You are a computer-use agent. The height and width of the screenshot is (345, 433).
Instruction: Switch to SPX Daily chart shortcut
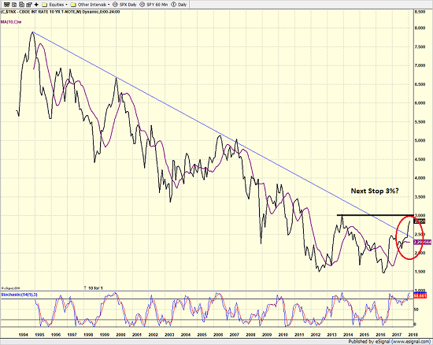pyautogui.click(x=125, y=5)
